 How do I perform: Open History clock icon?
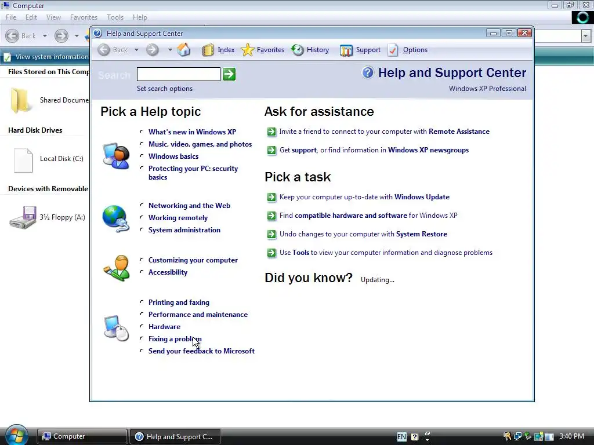298,50
